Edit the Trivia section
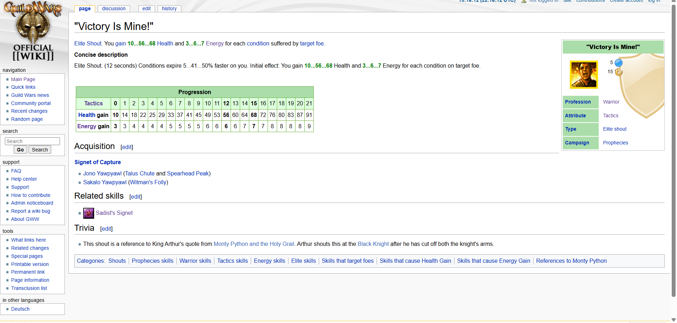The height and width of the screenshot is (323, 677). coord(106,229)
